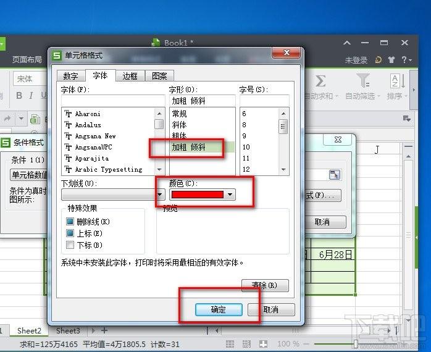
Task: Select the Font tab
Action: click(x=100, y=75)
